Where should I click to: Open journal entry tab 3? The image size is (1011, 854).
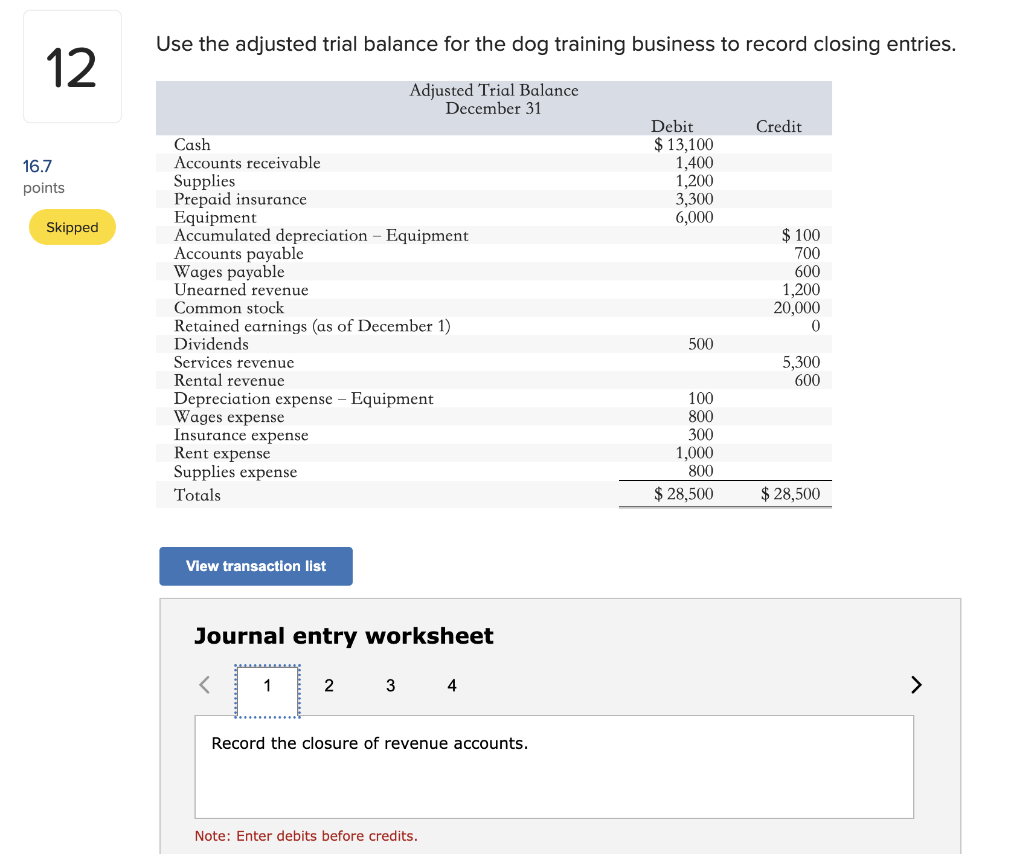pos(390,685)
